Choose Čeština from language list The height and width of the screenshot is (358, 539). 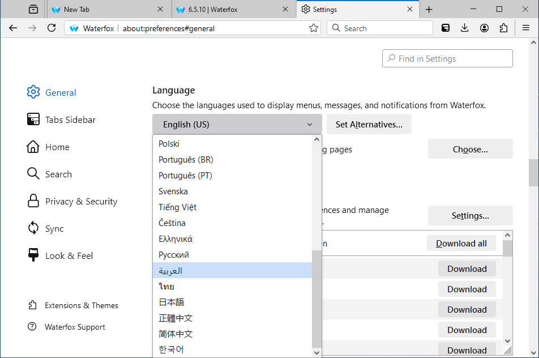232,223
